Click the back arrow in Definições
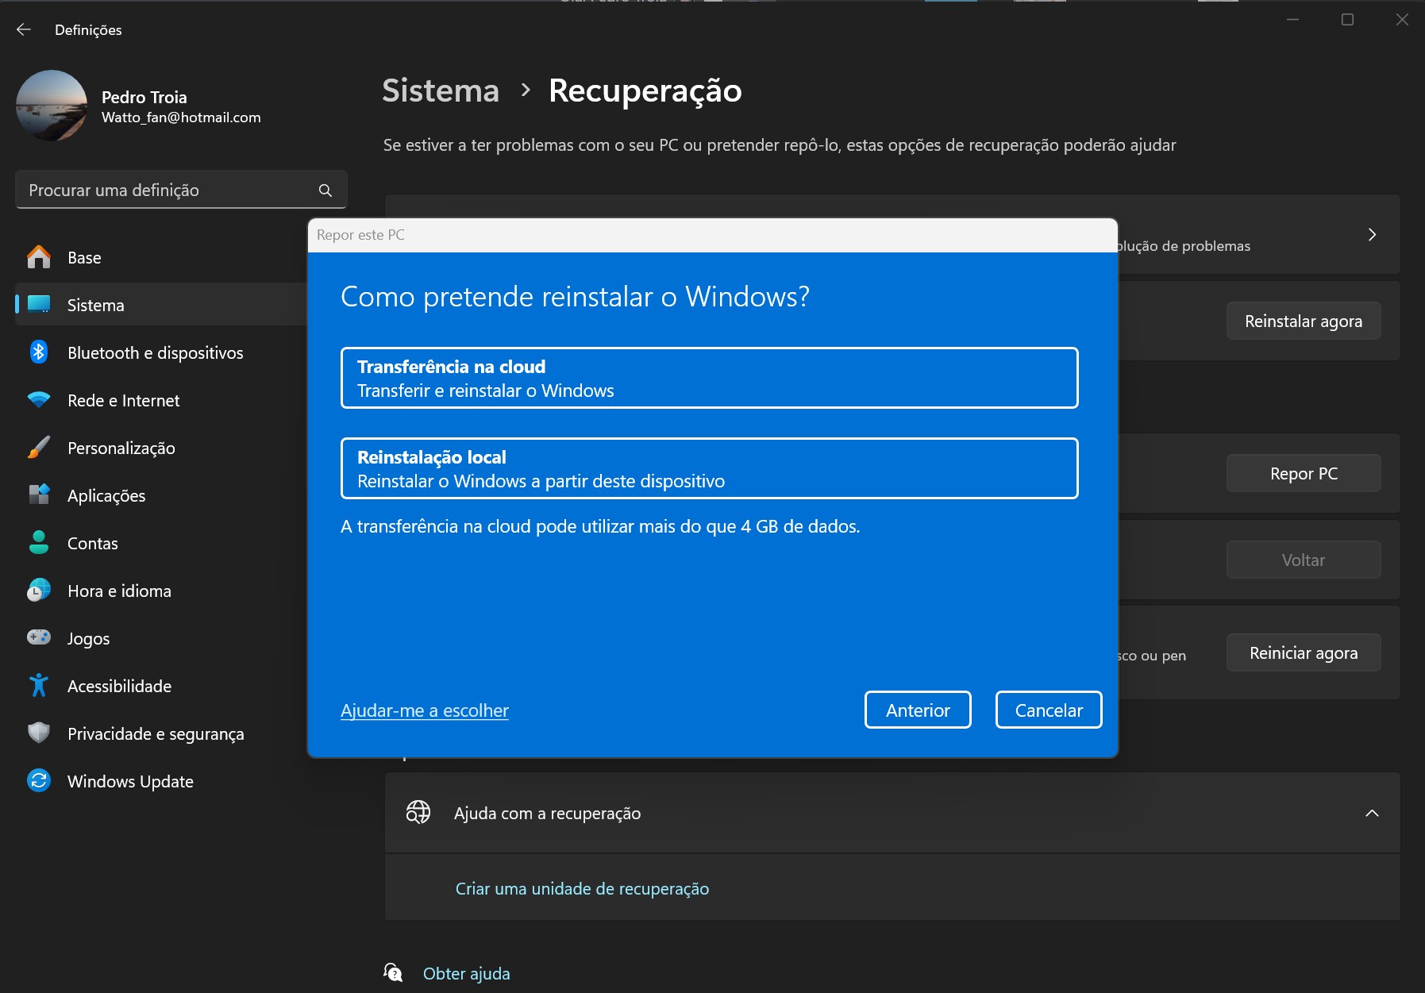 [24, 29]
